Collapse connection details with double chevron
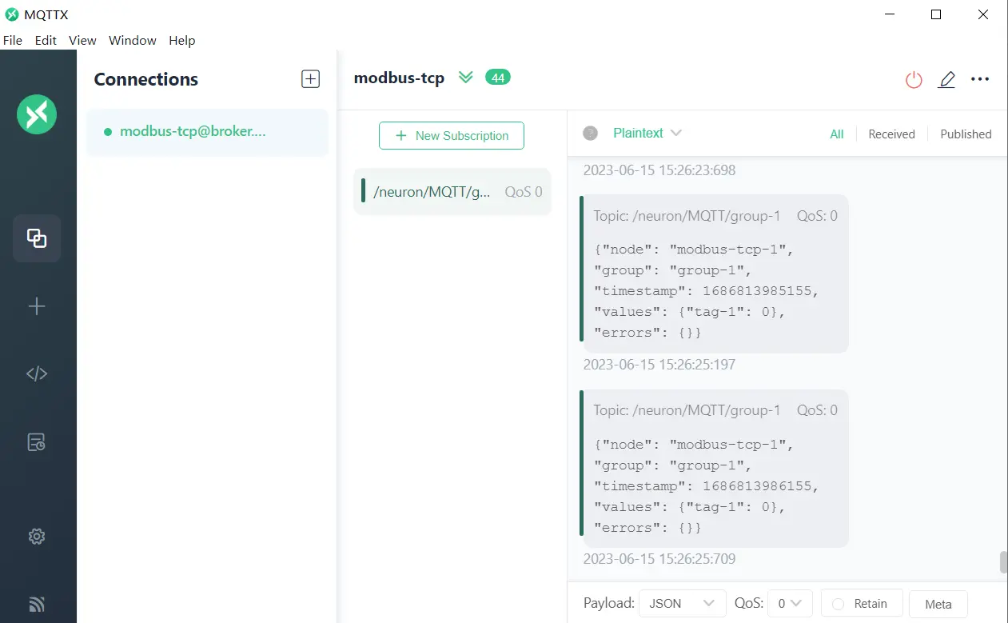1008x623 pixels. click(466, 78)
